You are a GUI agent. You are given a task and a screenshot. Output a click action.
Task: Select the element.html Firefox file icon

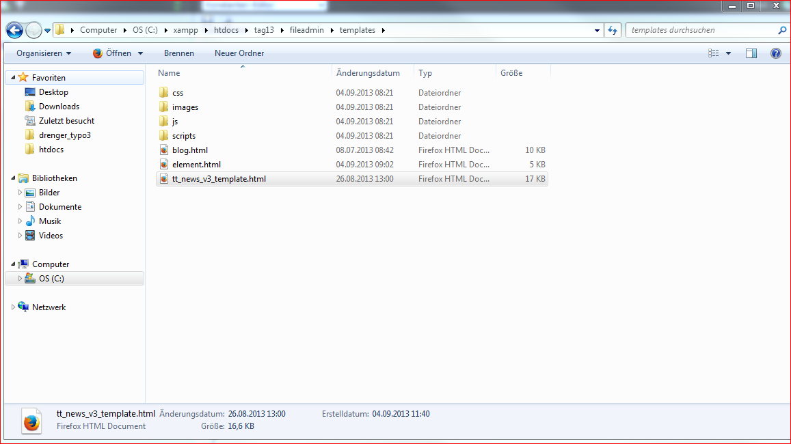(x=164, y=165)
